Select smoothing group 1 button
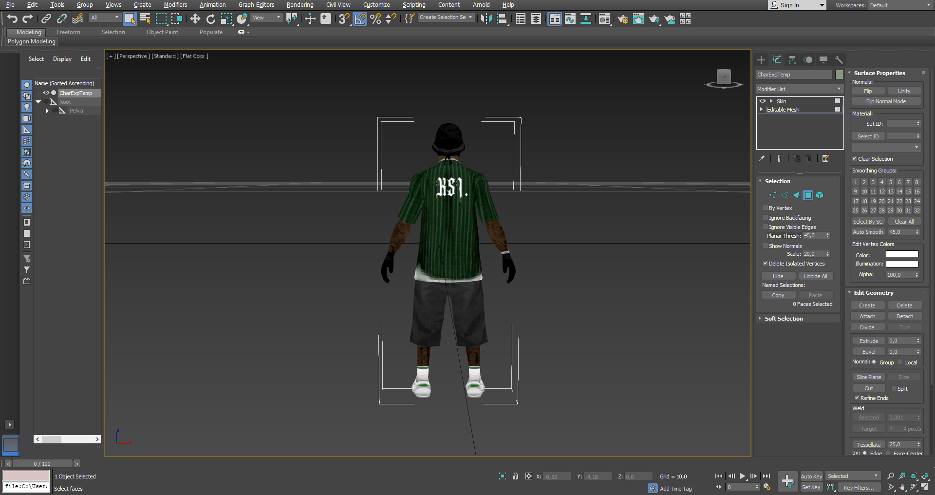The width and height of the screenshot is (935, 495). pos(856,182)
